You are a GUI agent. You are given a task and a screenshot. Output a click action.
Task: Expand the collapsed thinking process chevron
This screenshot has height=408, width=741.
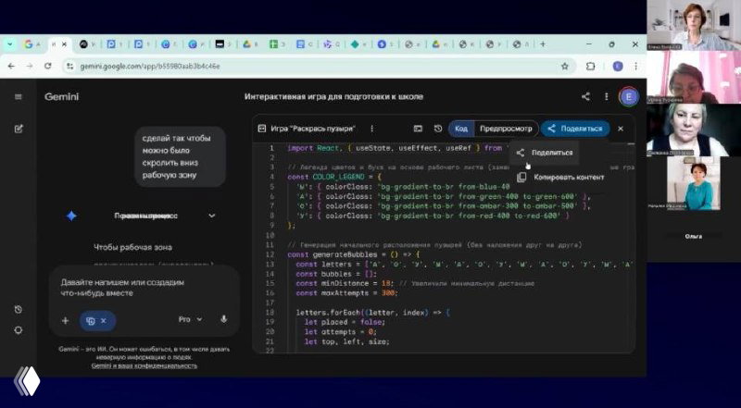(212, 216)
